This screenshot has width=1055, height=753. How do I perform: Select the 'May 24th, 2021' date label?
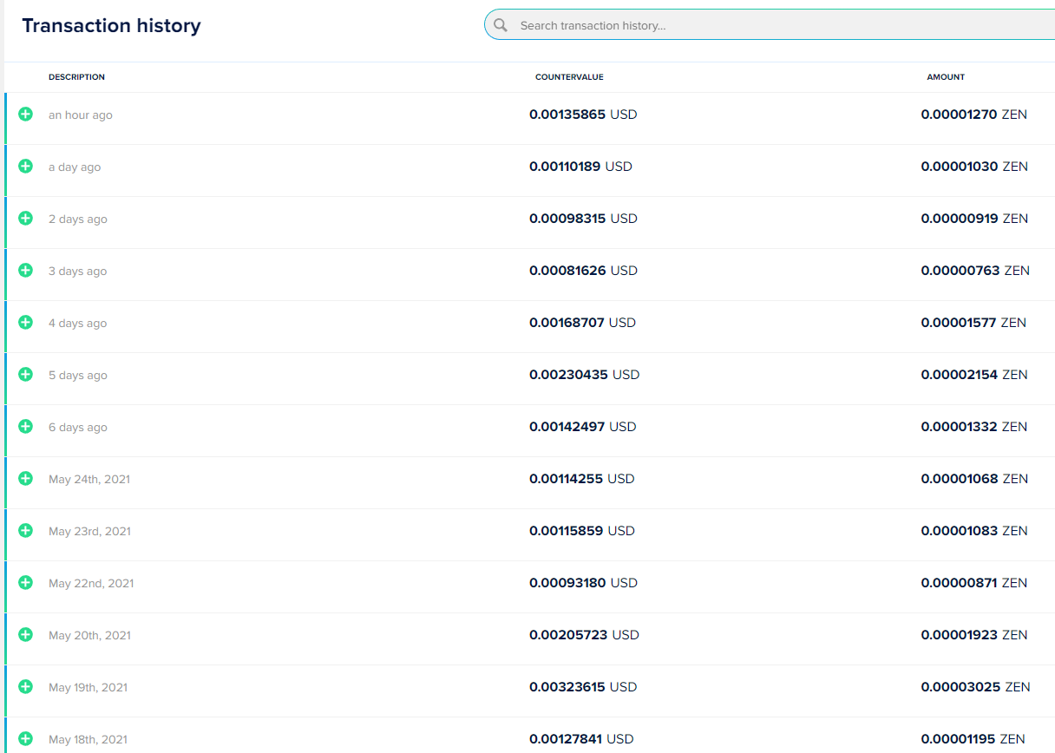pos(89,479)
